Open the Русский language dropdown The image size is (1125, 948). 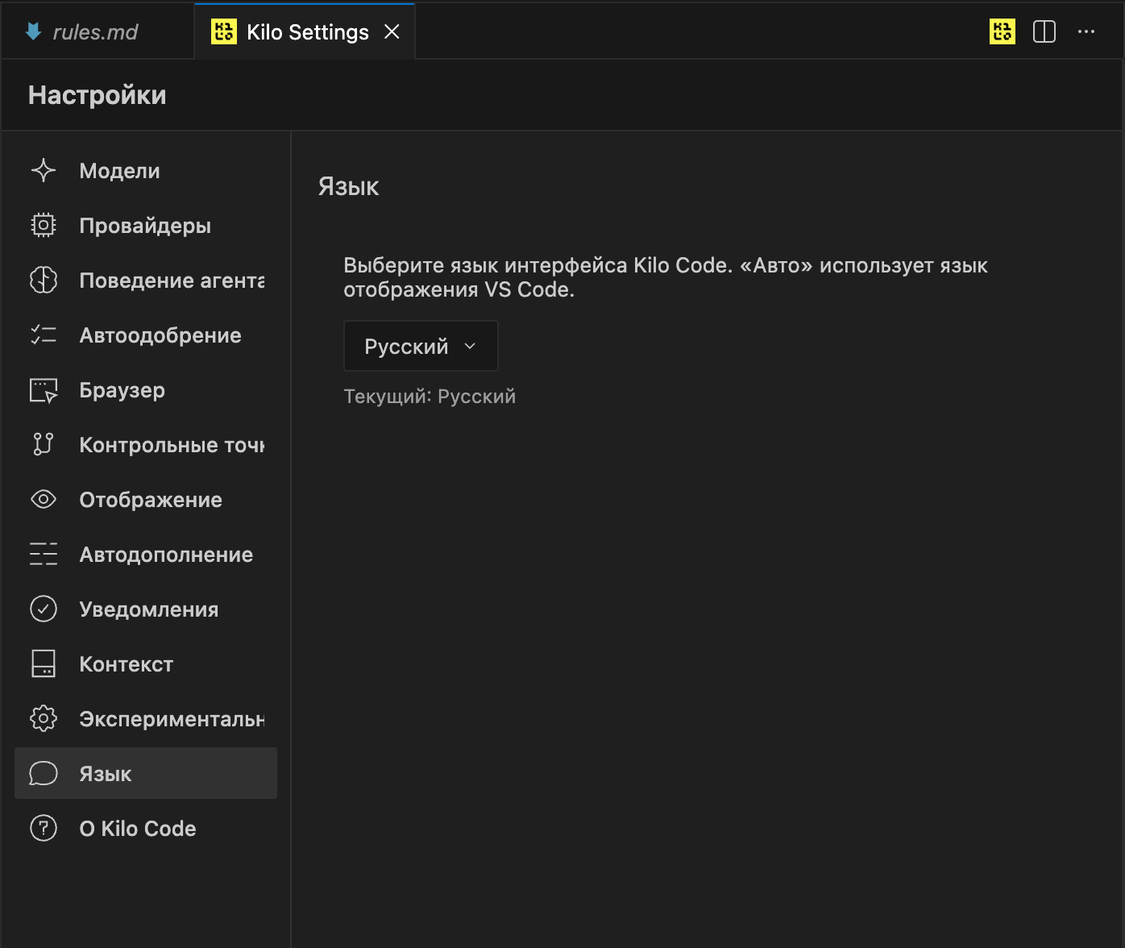click(420, 346)
